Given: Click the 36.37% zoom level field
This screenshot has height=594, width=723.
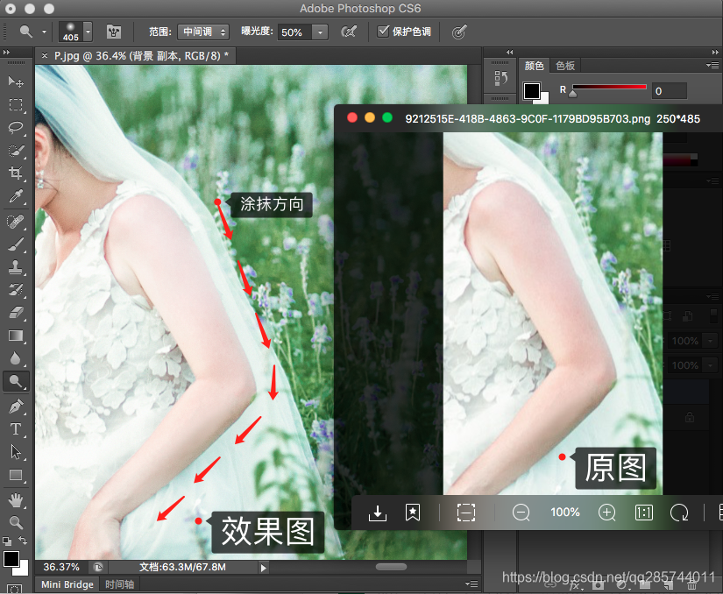Looking at the screenshot, I should 61,567.
